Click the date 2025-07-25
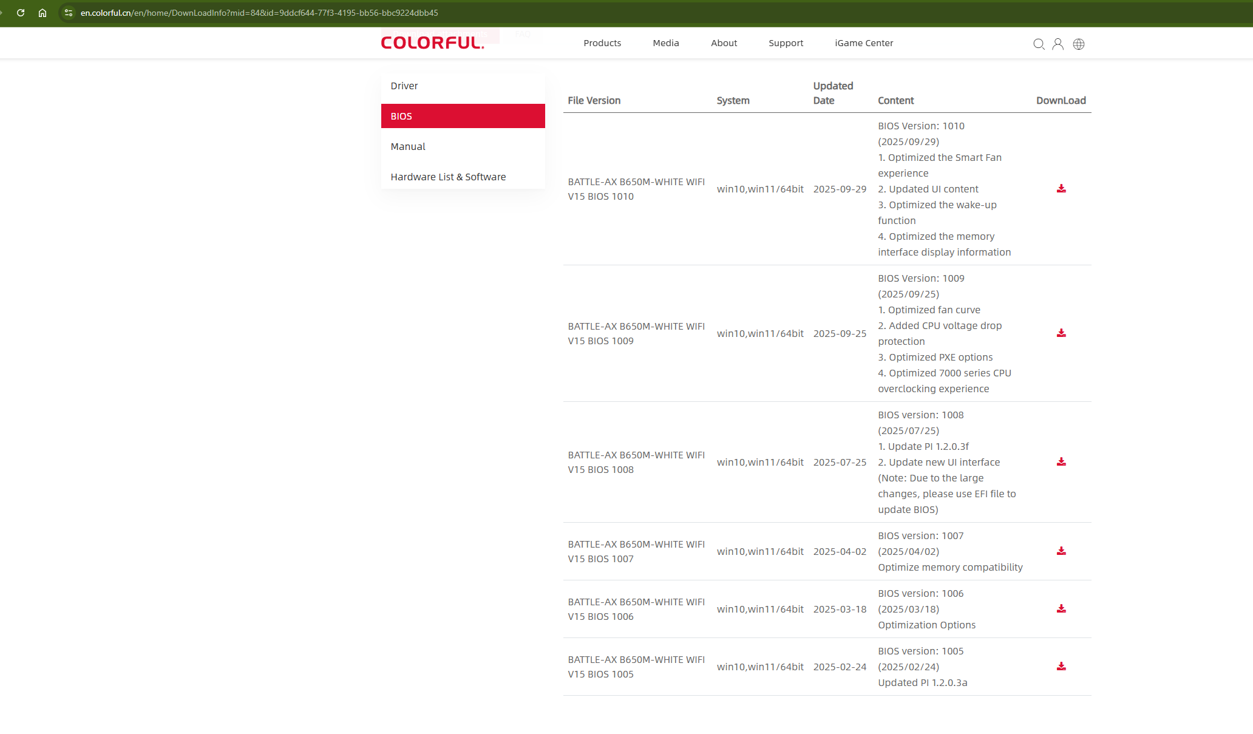The height and width of the screenshot is (734, 1253). point(840,463)
